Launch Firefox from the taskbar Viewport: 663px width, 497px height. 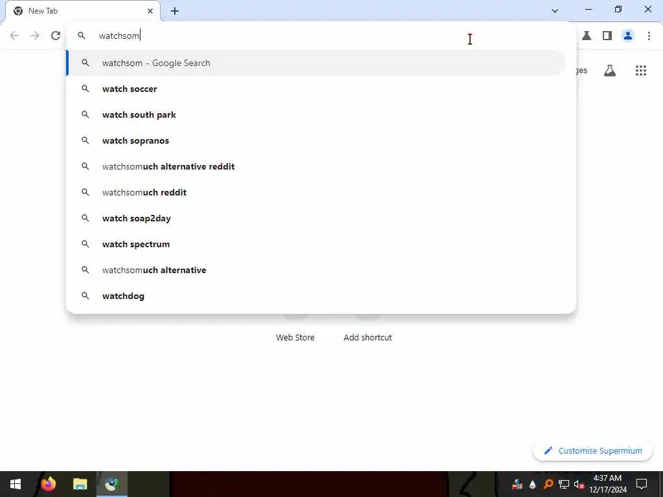(x=49, y=484)
